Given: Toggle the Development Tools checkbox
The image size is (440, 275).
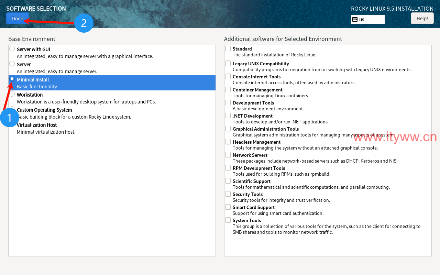Looking at the screenshot, I should [x=228, y=102].
